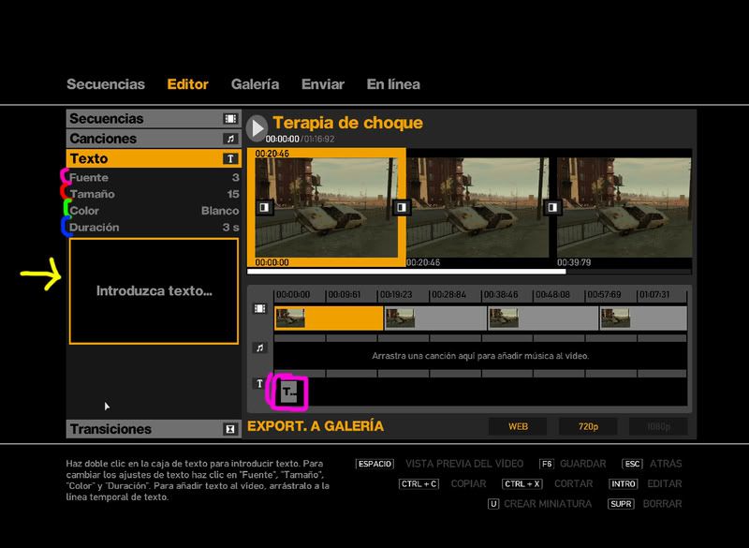Change the Tamaño value of 15
This screenshot has height=548, width=749.
[x=154, y=194]
